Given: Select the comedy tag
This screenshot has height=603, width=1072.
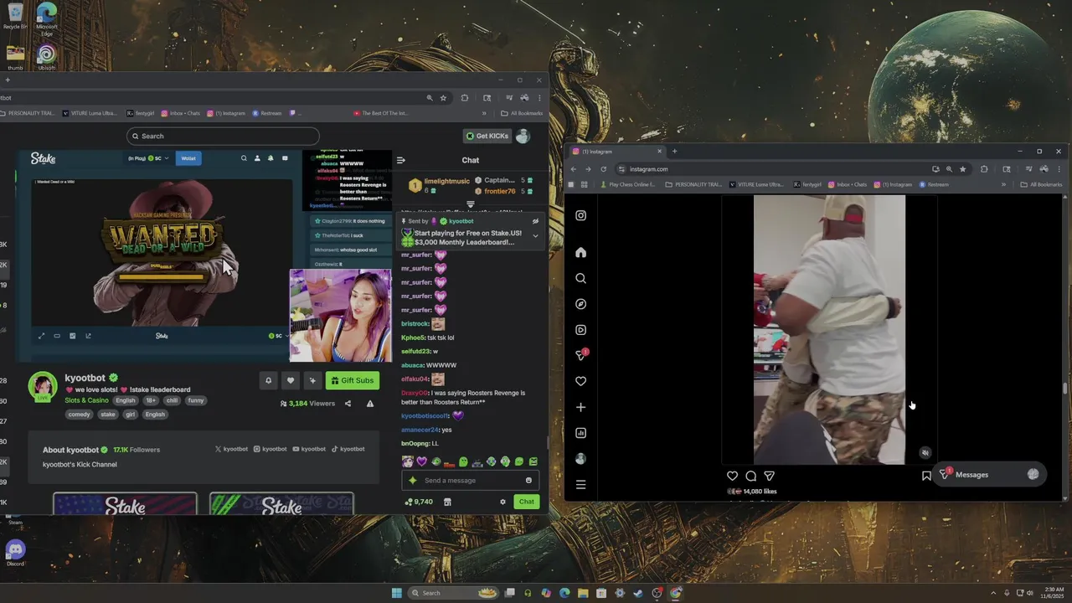Looking at the screenshot, I should tap(79, 414).
